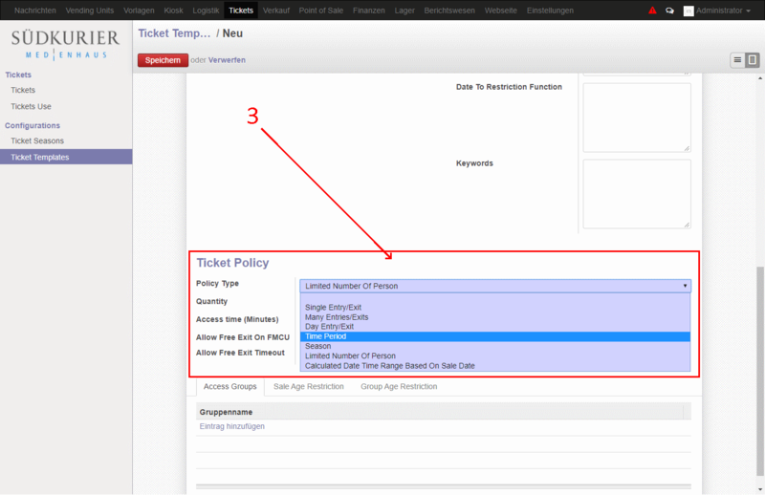Go to the Kiosk menu
Image resolution: width=765 pixels, height=495 pixels.
174,11
